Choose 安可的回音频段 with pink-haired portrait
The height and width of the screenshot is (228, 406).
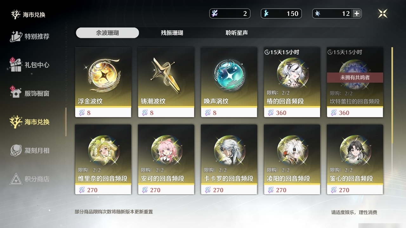(x=166, y=160)
